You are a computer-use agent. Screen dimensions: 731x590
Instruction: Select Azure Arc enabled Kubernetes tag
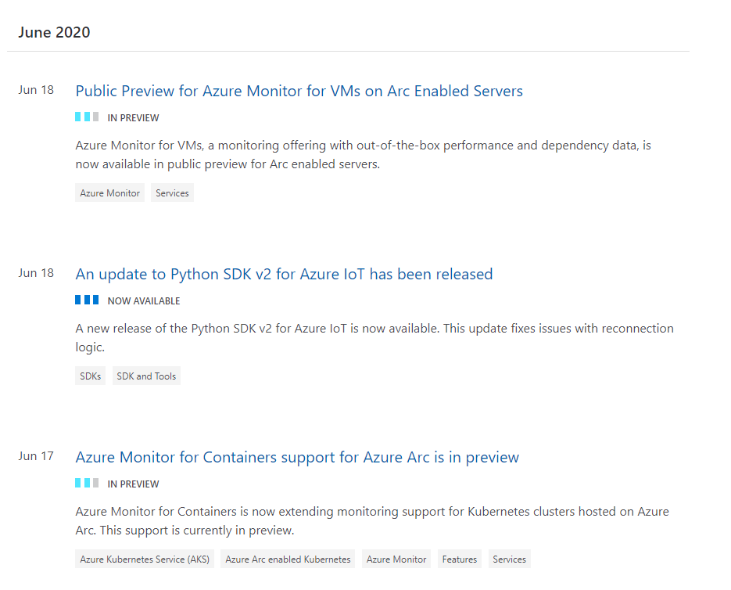click(x=288, y=559)
